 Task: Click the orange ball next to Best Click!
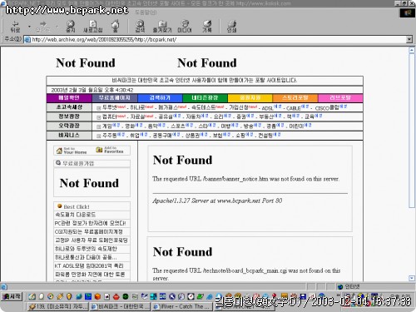pos(59,206)
